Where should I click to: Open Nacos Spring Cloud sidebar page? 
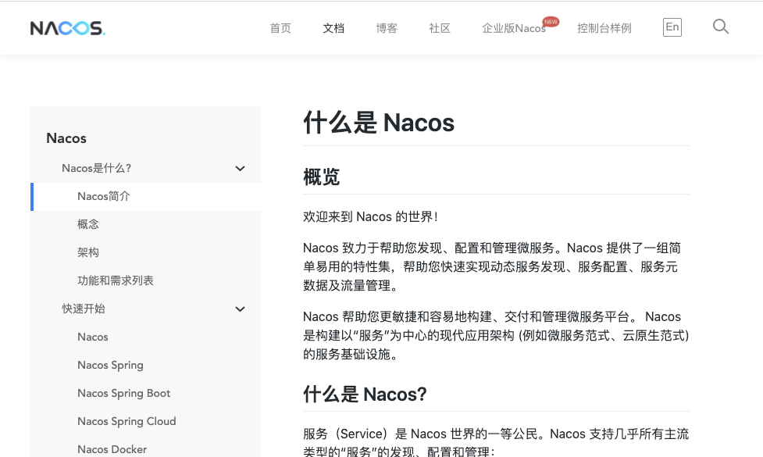[x=127, y=422]
